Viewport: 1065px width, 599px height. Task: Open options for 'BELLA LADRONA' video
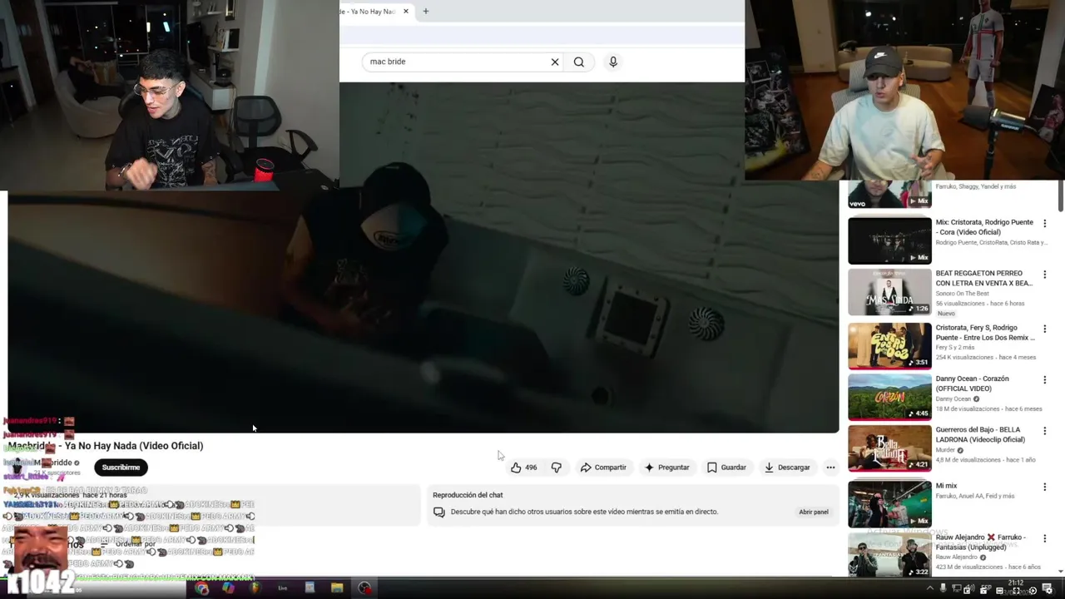coord(1045,430)
